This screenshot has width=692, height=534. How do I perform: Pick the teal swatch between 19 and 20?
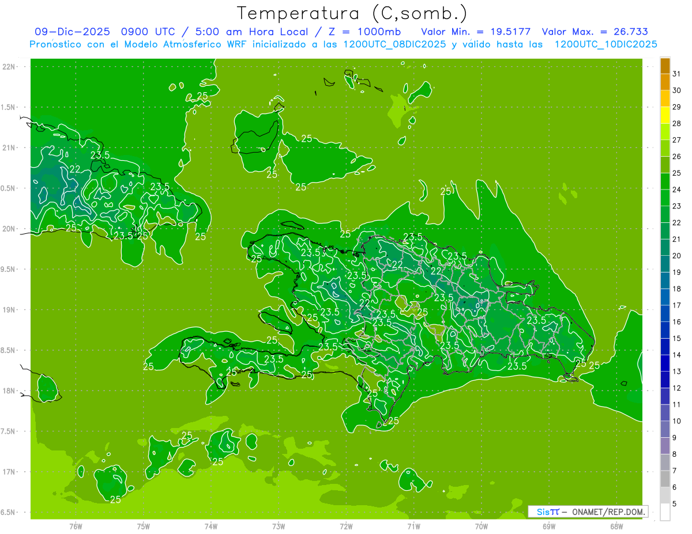click(665, 264)
